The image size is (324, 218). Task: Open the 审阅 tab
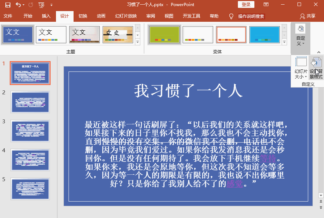151,16
